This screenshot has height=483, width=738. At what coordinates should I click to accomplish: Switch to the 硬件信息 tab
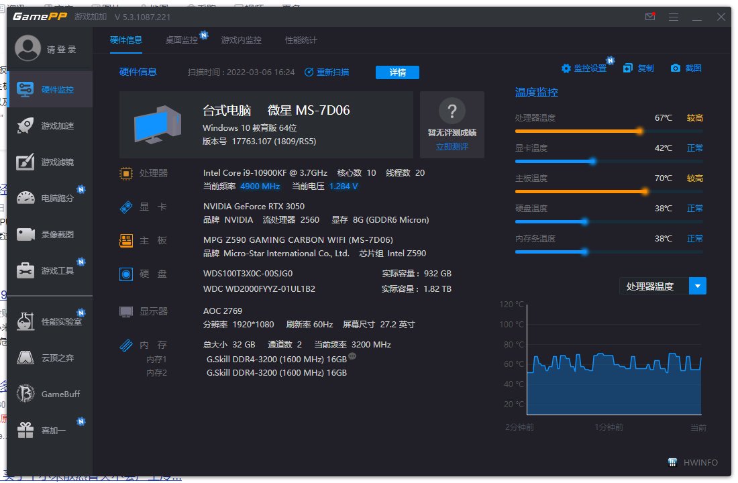pos(126,40)
